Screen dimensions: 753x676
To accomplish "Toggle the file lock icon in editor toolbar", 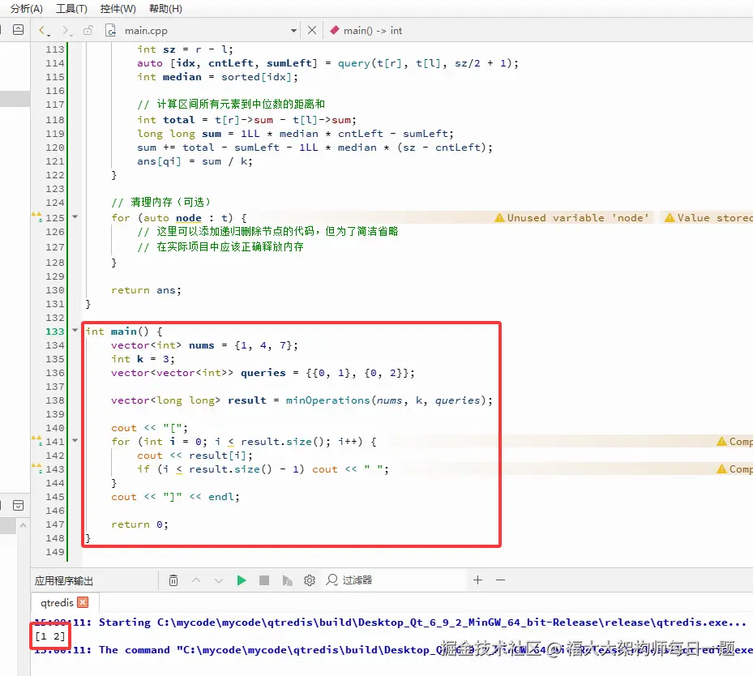I will click(x=88, y=31).
